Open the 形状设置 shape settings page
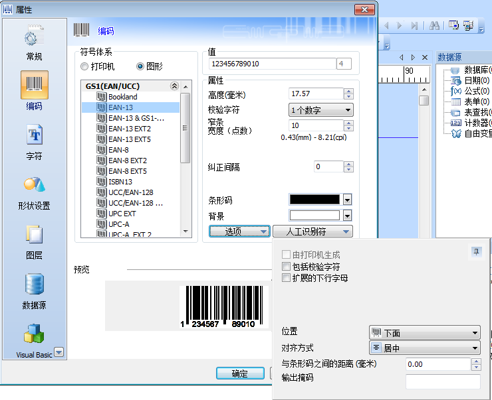Image resolution: width=492 pixels, height=400 pixels. click(x=34, y=192)
